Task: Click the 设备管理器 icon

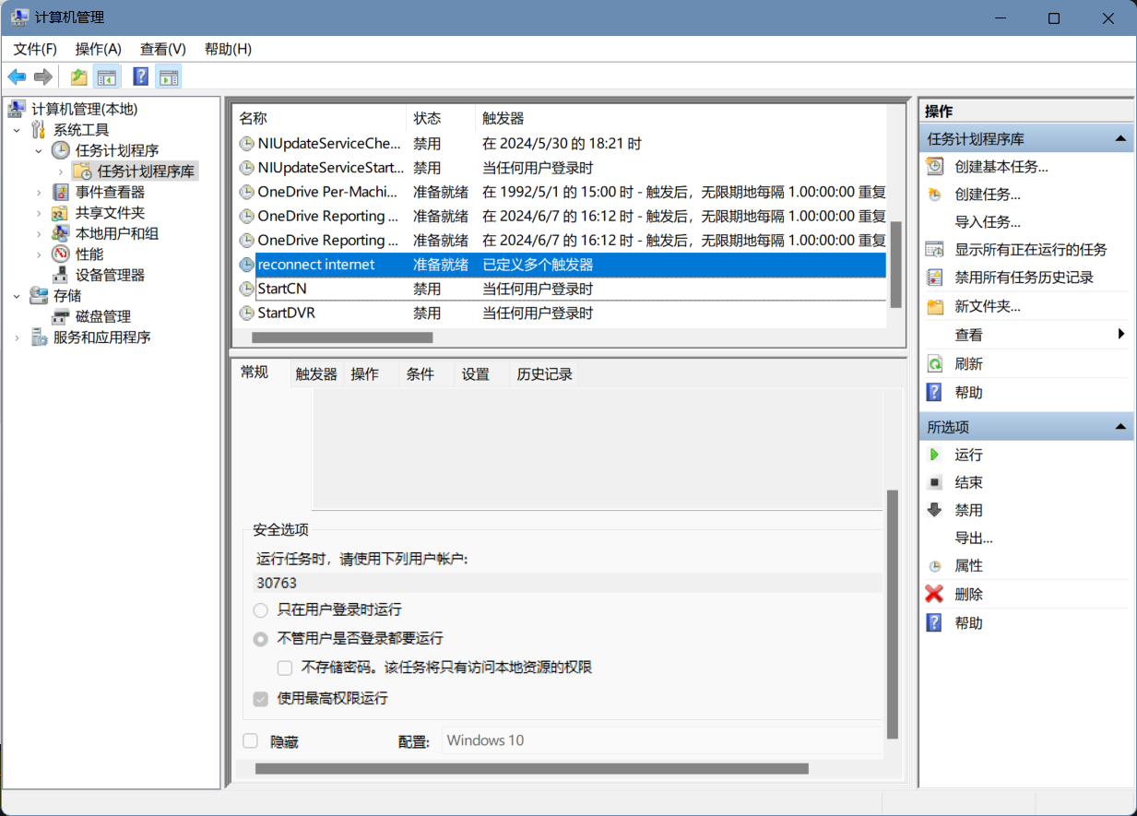Action: pyautogui.click(x=61, y=275)
